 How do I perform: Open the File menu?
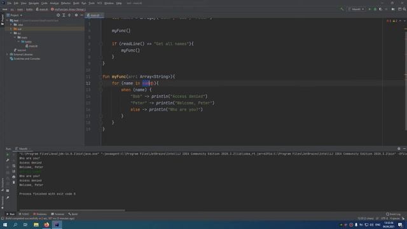click(x=10, y=3)
